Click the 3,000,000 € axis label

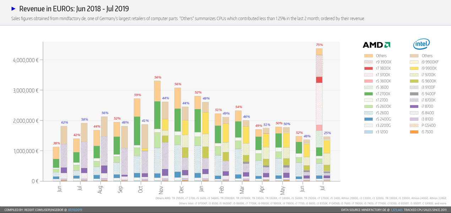26,90
